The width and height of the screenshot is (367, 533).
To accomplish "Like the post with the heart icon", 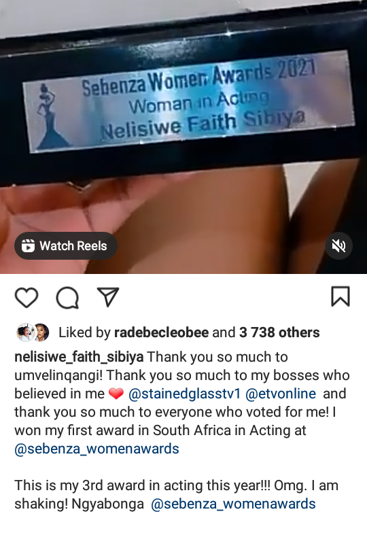I will 27,298.
